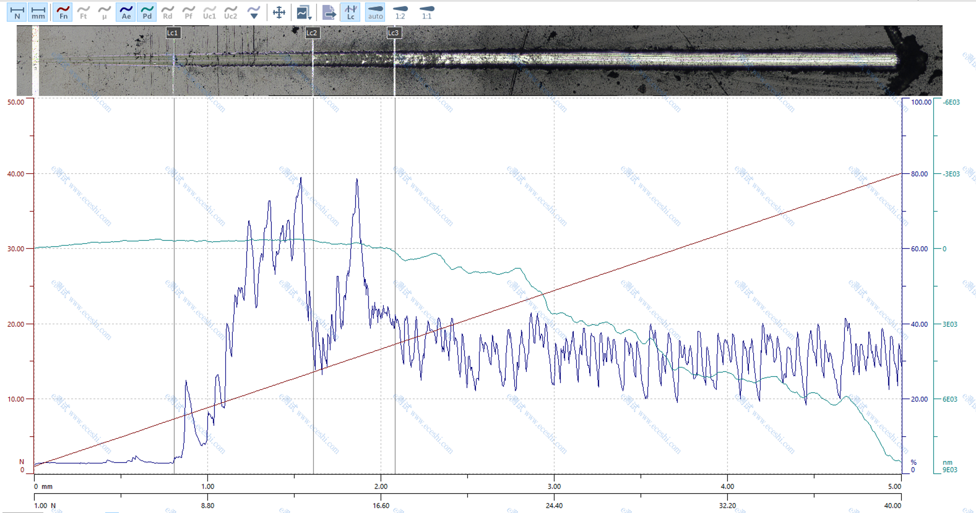Screen dimensions: 976x513
Task: Select the 1:2 image scale
Action: click(400, 12)
